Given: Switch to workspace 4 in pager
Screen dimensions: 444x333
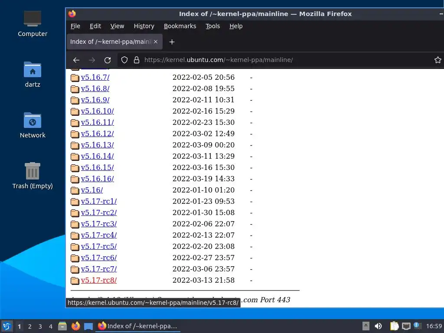Looking at the screenshot, I should pos(51,326).
